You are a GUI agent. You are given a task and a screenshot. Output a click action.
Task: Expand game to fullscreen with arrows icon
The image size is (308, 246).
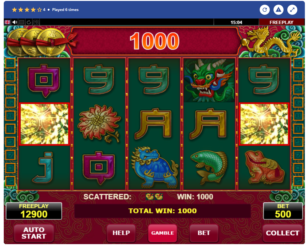point(292,10)
